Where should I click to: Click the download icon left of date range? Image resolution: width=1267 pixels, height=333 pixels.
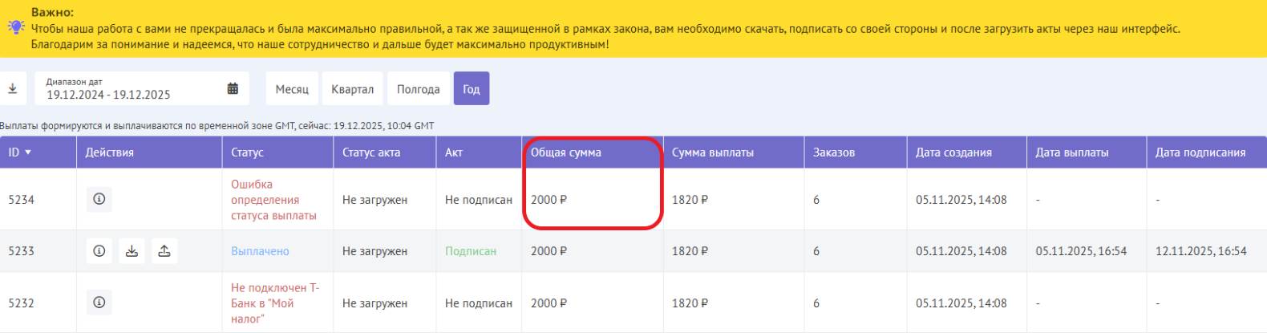tap(13, 89)
